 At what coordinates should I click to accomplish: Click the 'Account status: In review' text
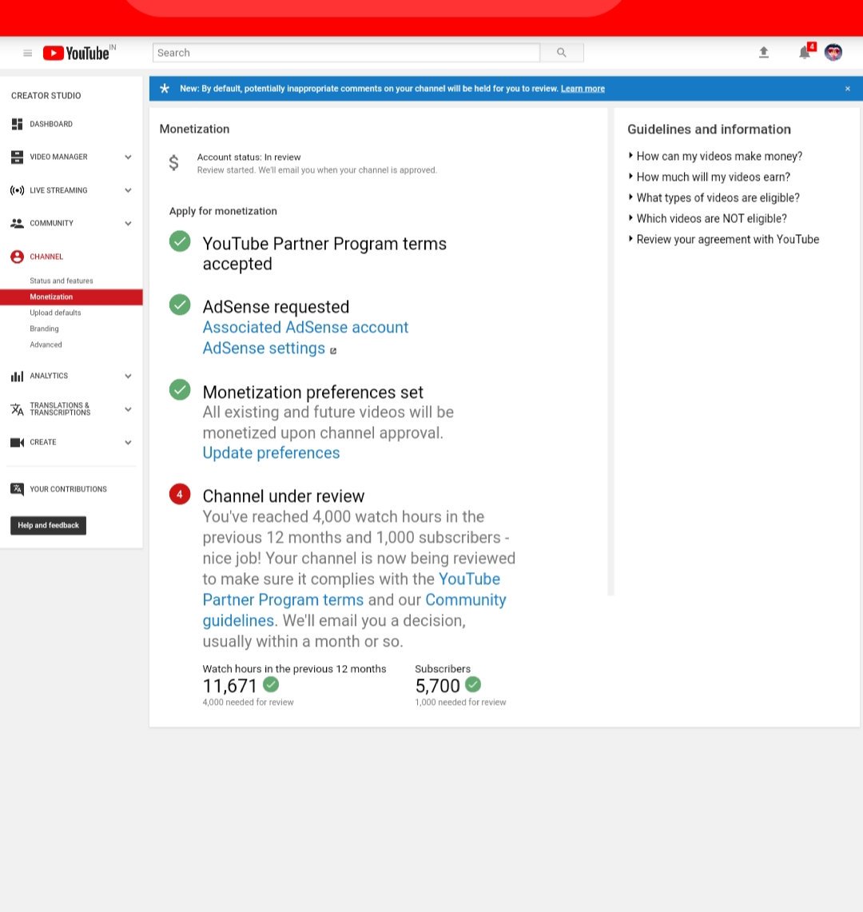tap(249, 157)
